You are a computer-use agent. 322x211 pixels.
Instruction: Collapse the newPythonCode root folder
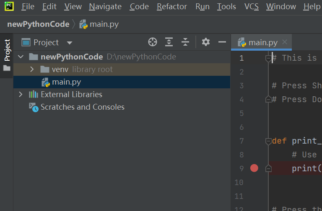point(21,57)
